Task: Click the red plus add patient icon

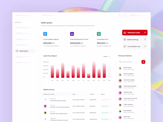Action: click(143, 62)
